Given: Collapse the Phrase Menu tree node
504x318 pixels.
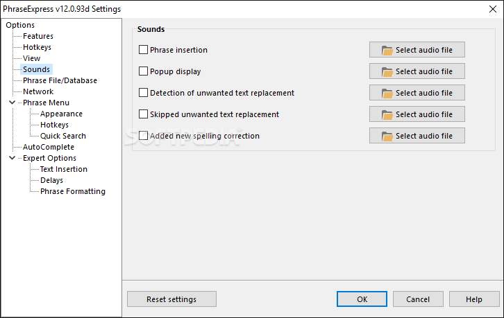Looking at the screenshot, I should tap(12, 103).
